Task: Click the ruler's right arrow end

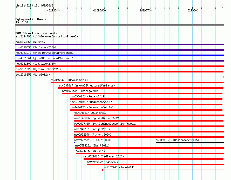Action: [223, 8]
